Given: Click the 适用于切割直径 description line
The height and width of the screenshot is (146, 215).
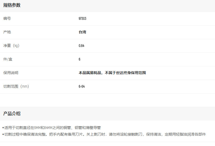Looking at the screenshot, I should [x=52, y=128].
